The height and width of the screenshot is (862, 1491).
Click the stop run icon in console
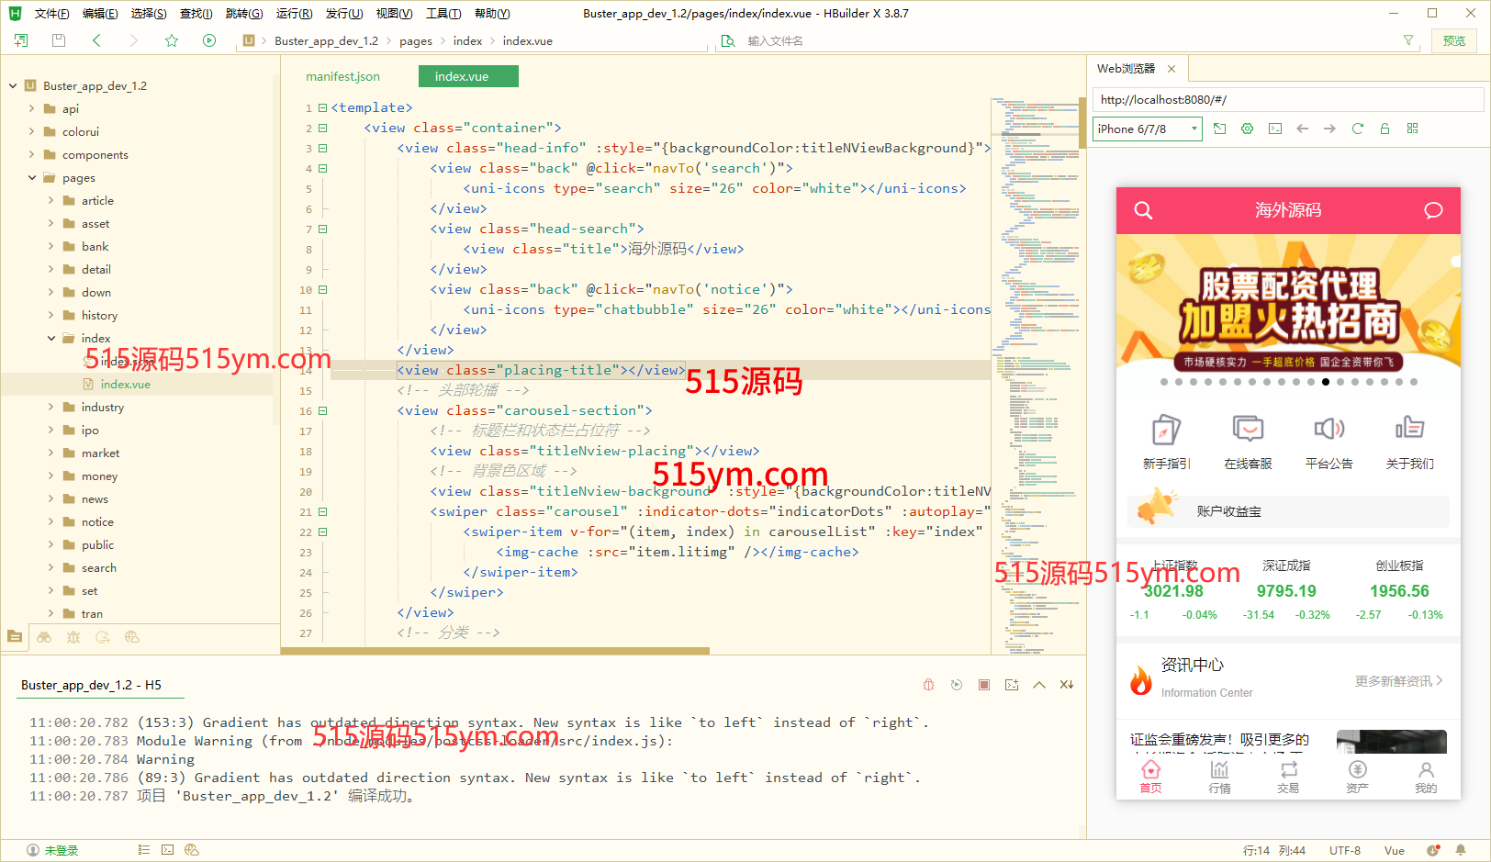click(983, 685)
